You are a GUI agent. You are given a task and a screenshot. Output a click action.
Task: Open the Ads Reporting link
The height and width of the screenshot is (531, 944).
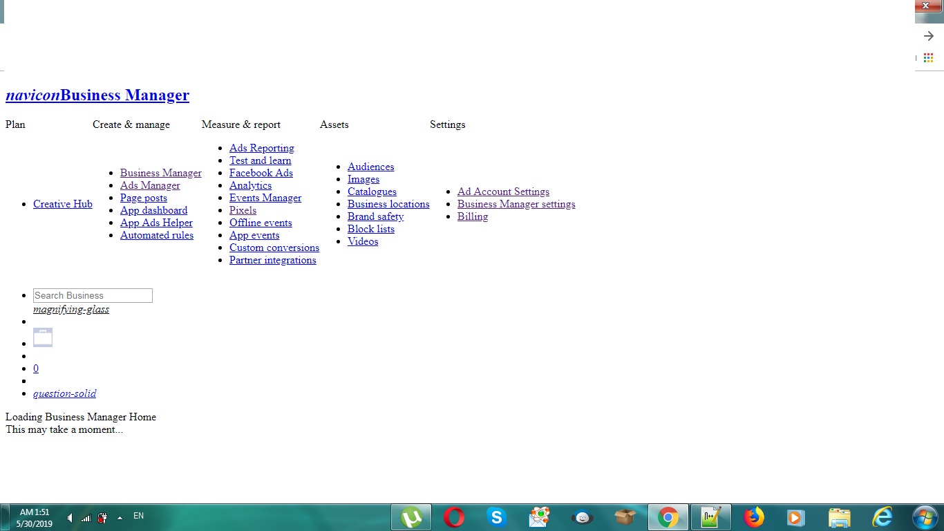point(262,148)
